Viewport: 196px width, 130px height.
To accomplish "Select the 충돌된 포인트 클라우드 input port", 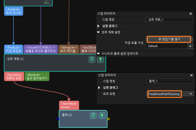I will (41, 49).
